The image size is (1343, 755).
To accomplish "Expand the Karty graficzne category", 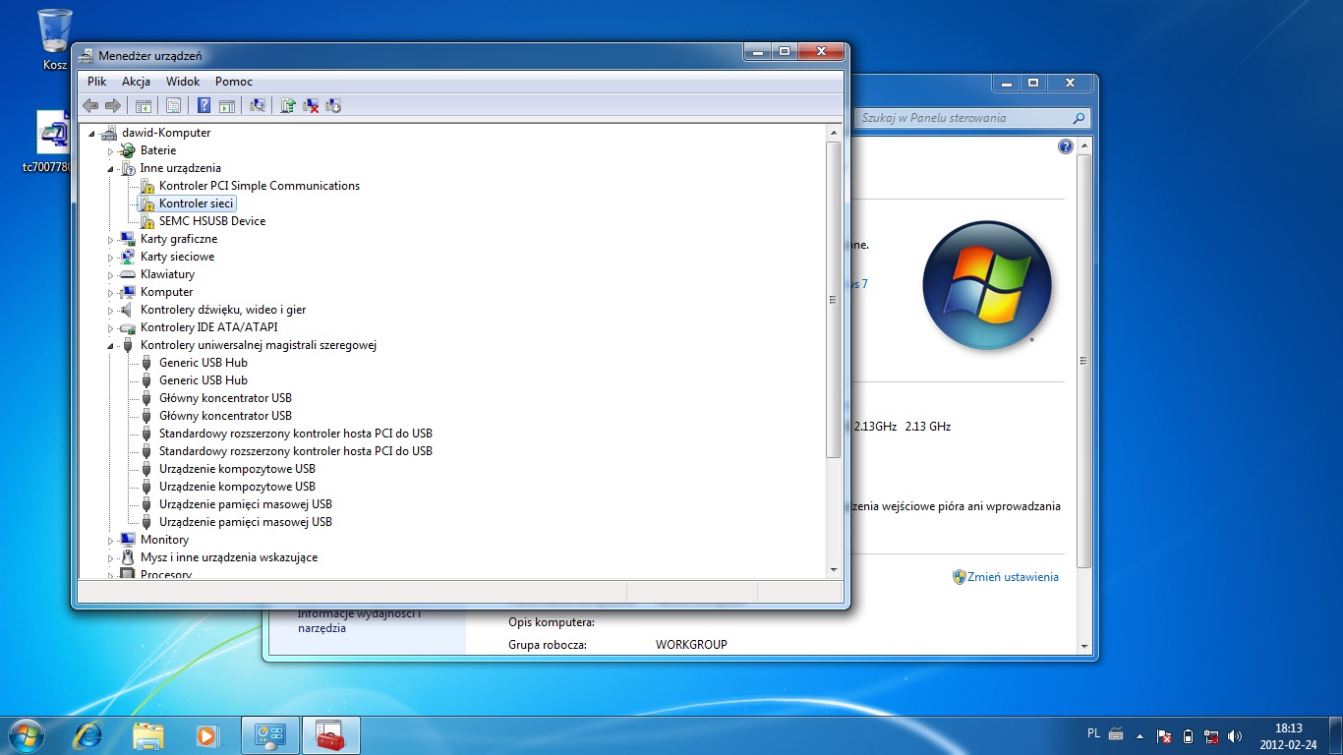I will click(x=111, y=240).
